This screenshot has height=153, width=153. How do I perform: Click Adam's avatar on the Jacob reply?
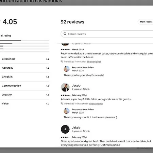[x=67, y=111]
